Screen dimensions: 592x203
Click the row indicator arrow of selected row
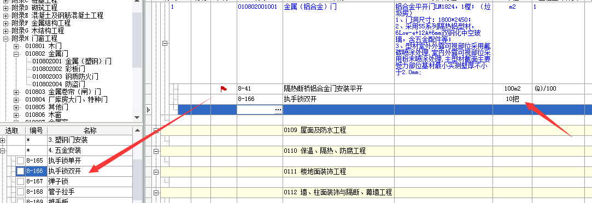click(x=148, y=110)
